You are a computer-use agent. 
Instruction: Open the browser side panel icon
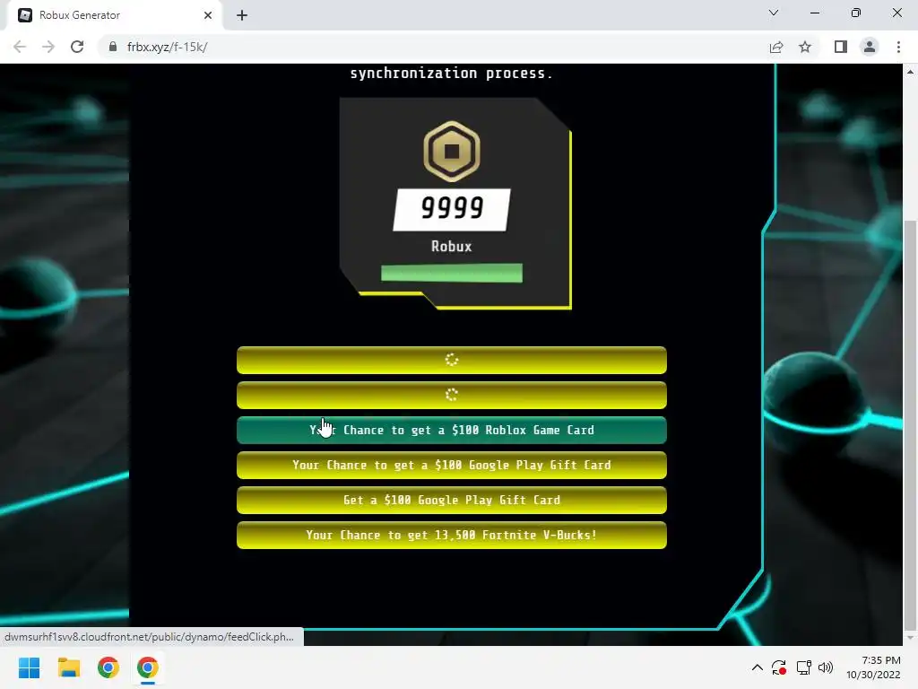click(x=841, y=47)
